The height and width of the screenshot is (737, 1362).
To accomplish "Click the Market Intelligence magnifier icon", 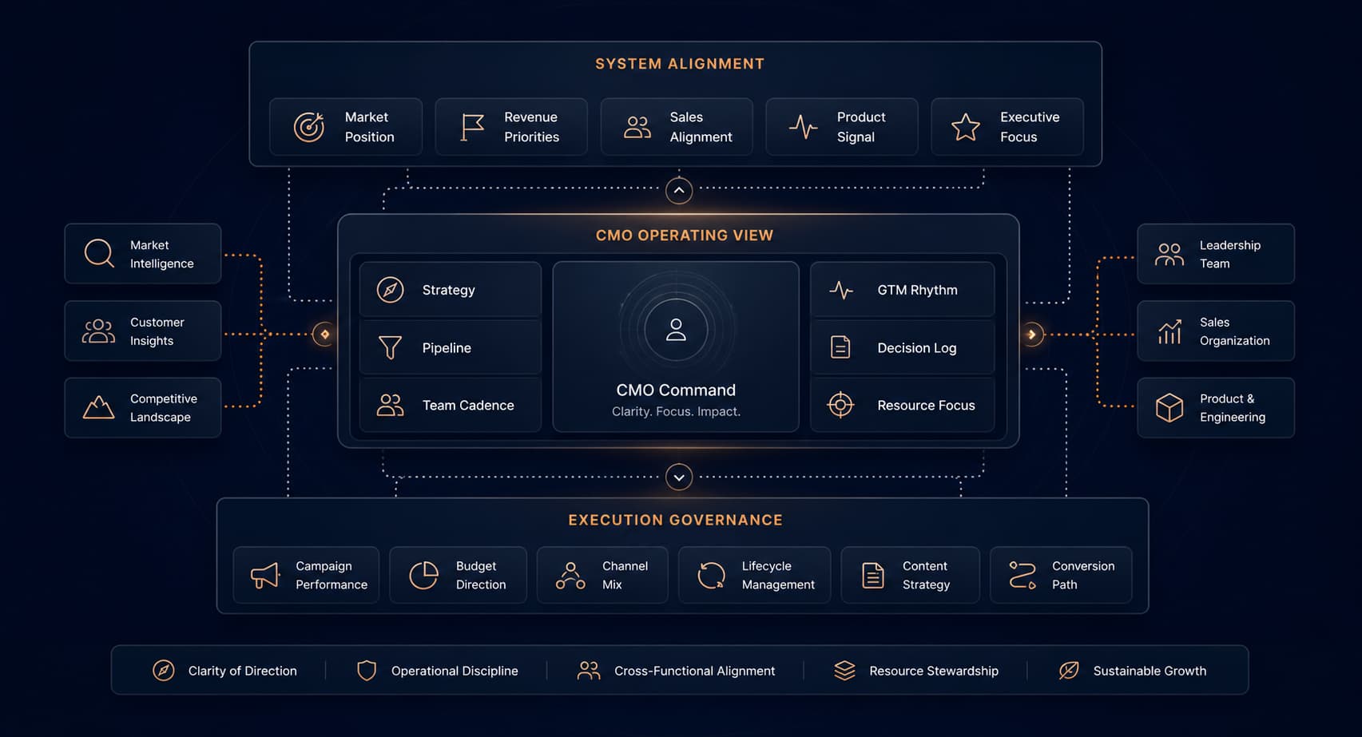I will coord(99,254).
